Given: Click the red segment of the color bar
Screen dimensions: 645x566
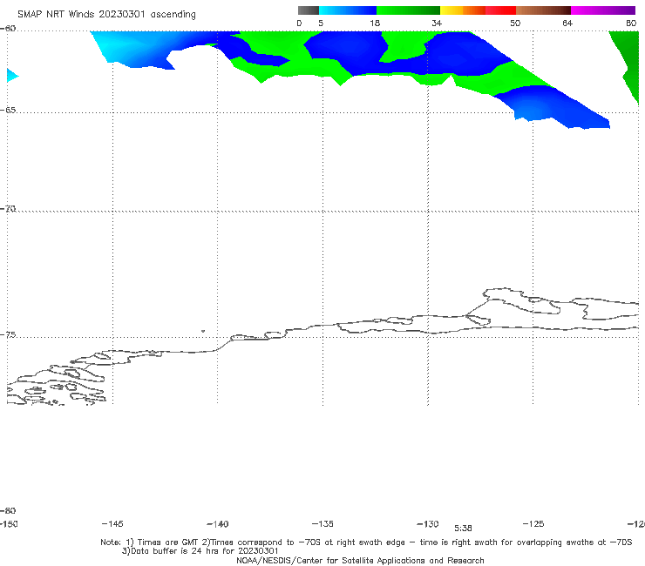Looking at the screenshot, I should click(500, 10).
